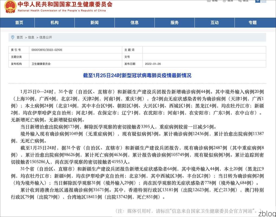The height and width of the screenshot is (217, 276).
Task: Open the 互动 navigation tab
Action: coord(215,23)
